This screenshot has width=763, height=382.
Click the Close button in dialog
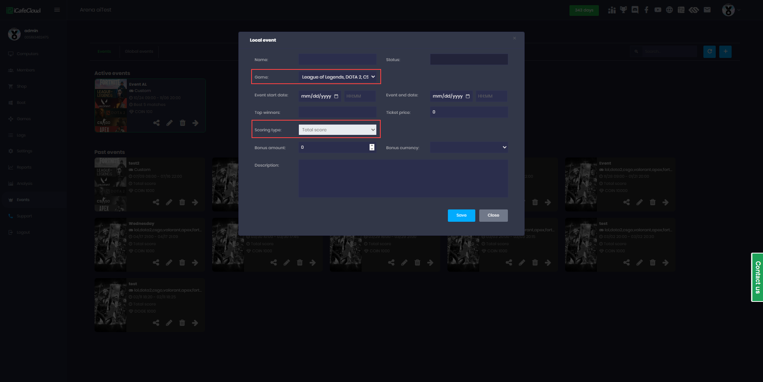[493, 215]
